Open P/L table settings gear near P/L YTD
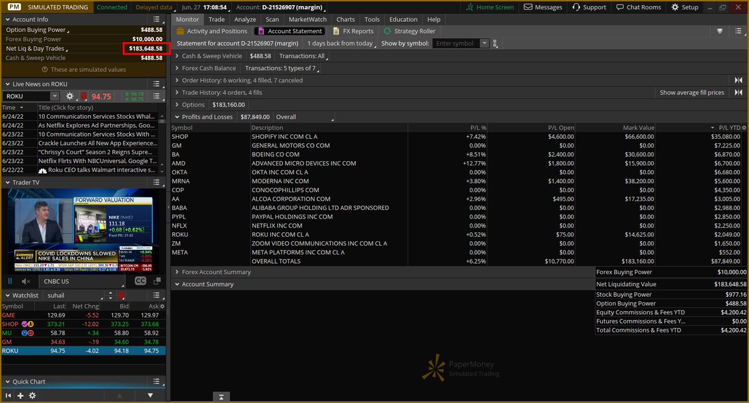This screenshot has height=403, width=749. [x=743, y=127]
